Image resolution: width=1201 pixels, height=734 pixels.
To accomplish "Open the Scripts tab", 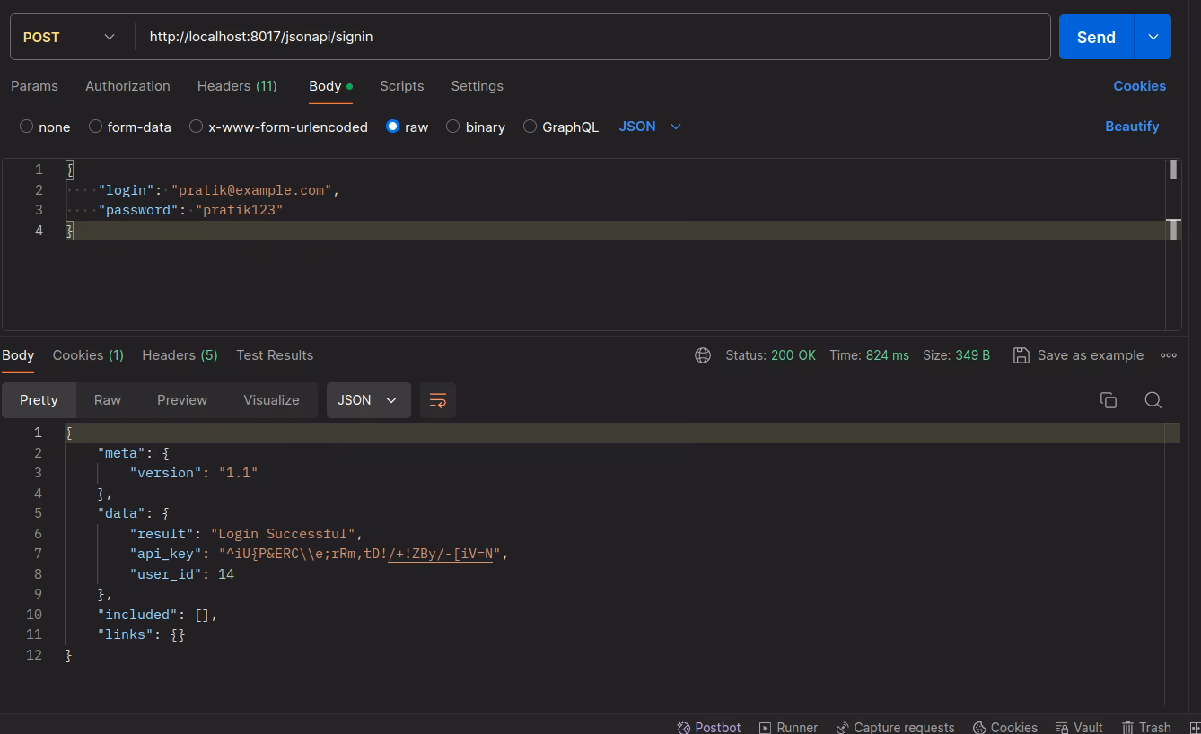I will (x=401, y=86).
